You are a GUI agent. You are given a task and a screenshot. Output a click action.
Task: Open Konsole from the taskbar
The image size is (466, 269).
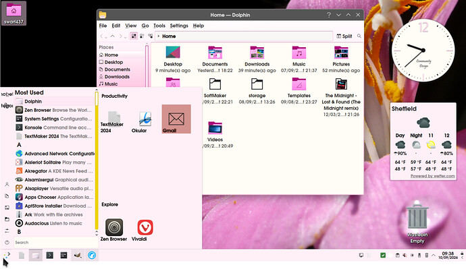point(49,256)
